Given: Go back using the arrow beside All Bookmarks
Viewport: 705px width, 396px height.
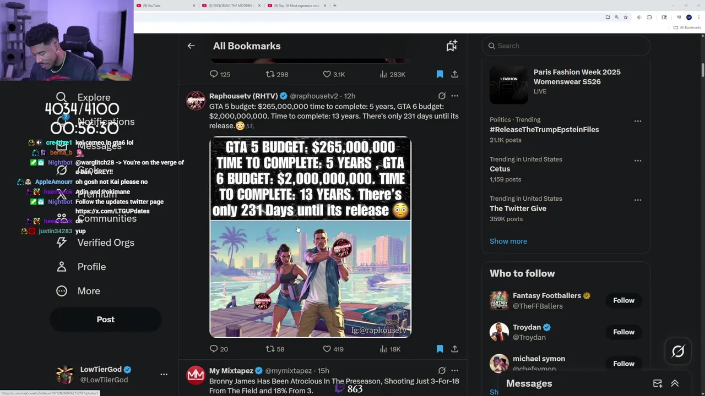Looking at the screenshot, I should [191, 46].
